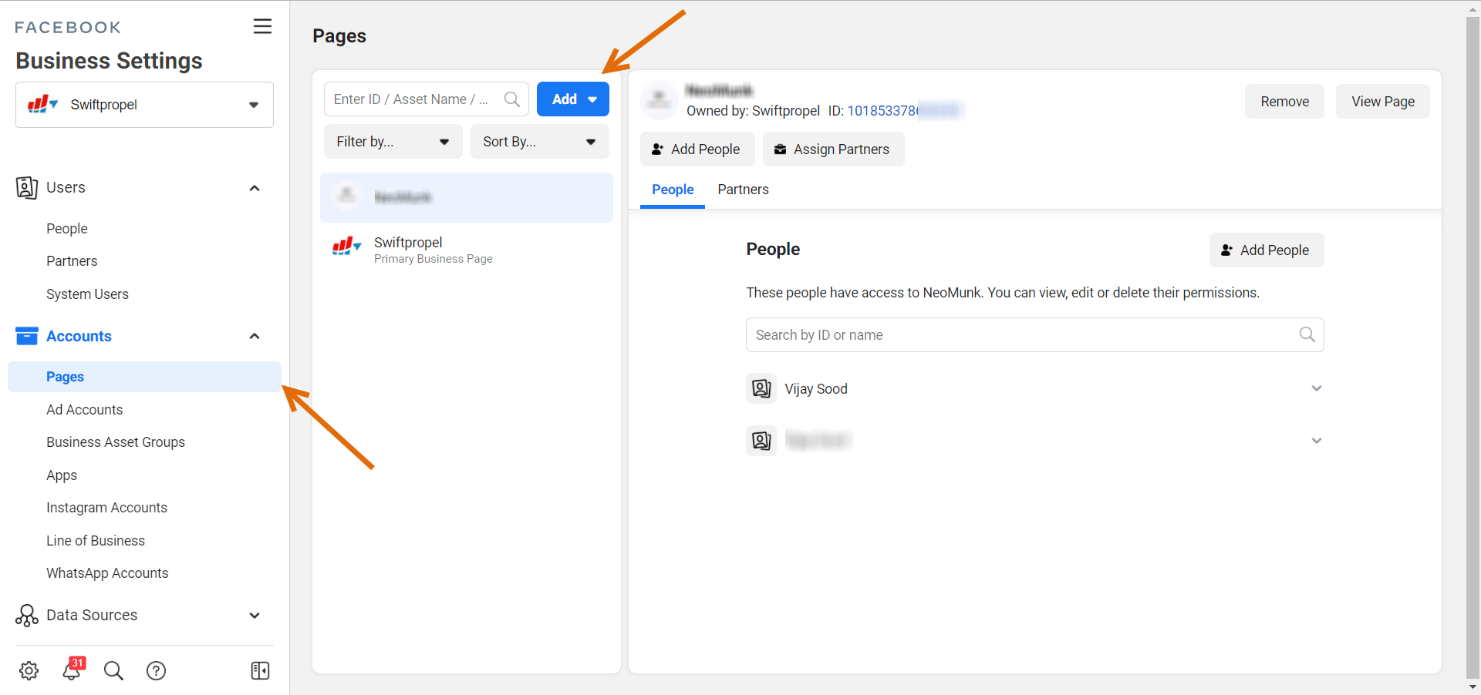
Task: Toggle the sidebar collapse panel icon
Action: (x=260, y=670)
